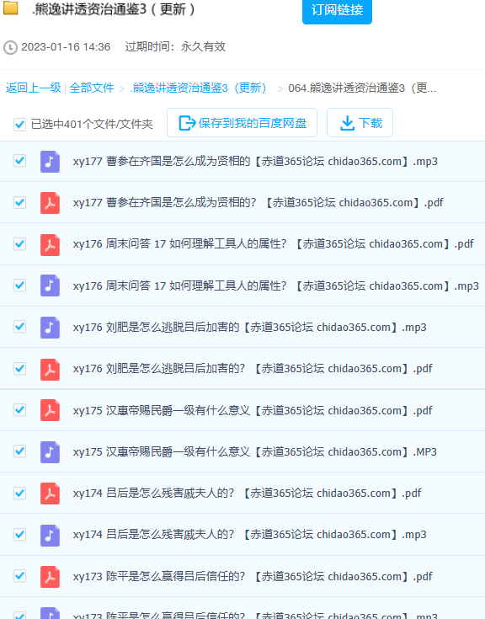Open xy173 陈平是怎么赢得吕后信任的 pdf file name
Screen dimensions: 485x619
tap(253, 576)
